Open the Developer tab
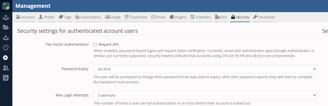This screenshot has height=106, width=328. tap(264, 17)
